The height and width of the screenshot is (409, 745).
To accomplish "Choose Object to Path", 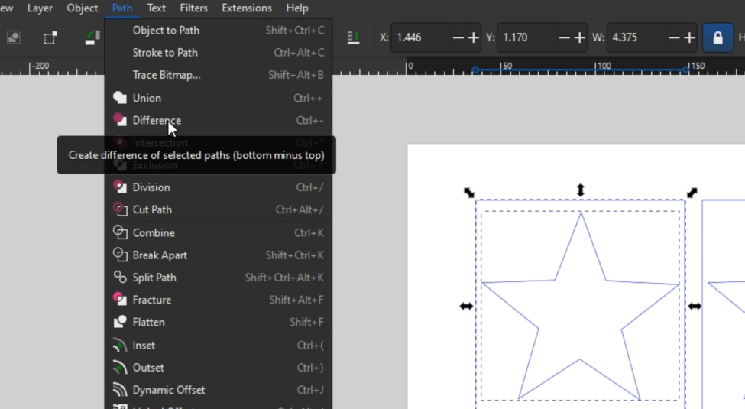I will pyautogui.click(x=166, y=31).
